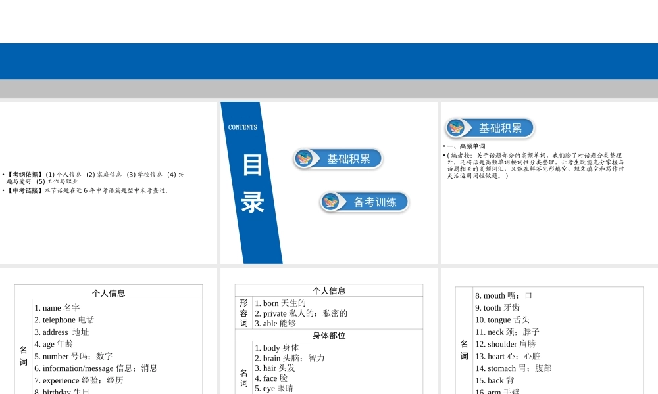Click the 【考纲依据】 bullet line
658x394 pixels.
95,177
